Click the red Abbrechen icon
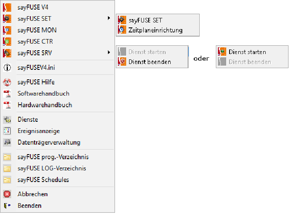 click(x=7, y=194)
